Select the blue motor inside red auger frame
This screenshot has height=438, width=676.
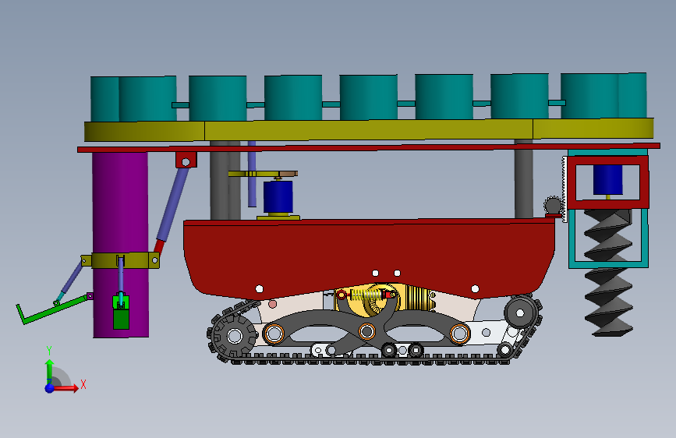(608, 180)
